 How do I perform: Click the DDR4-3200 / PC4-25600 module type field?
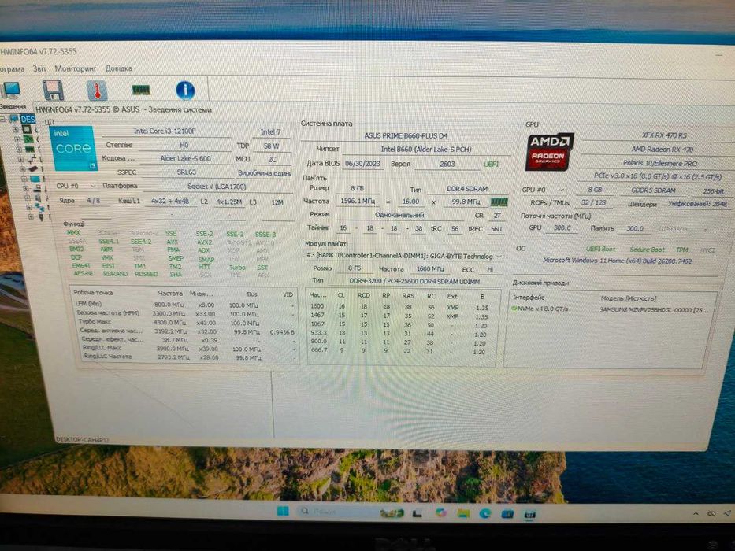coord(414,281)
